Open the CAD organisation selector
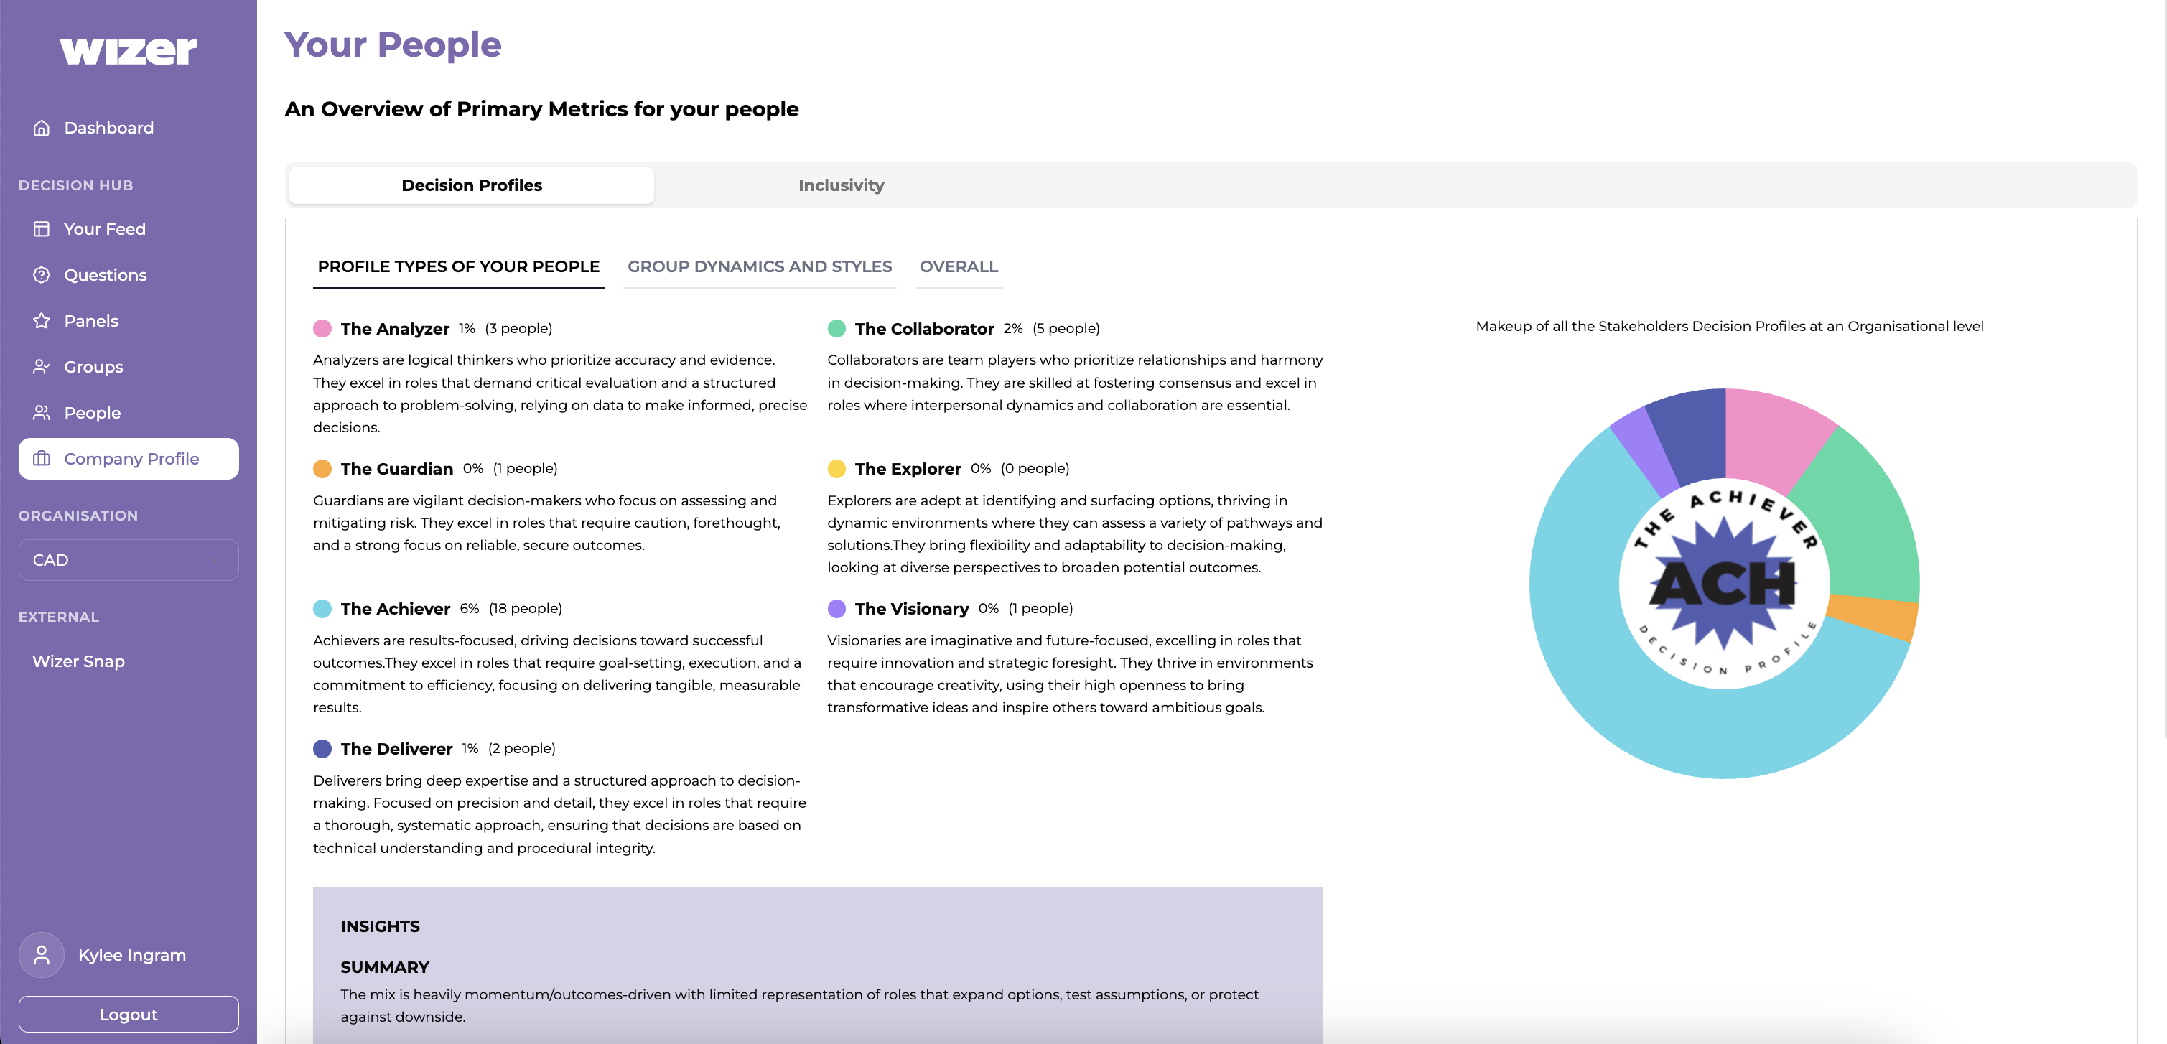The width and height of the screenshot is (2167, 1044). pos(129,560)
